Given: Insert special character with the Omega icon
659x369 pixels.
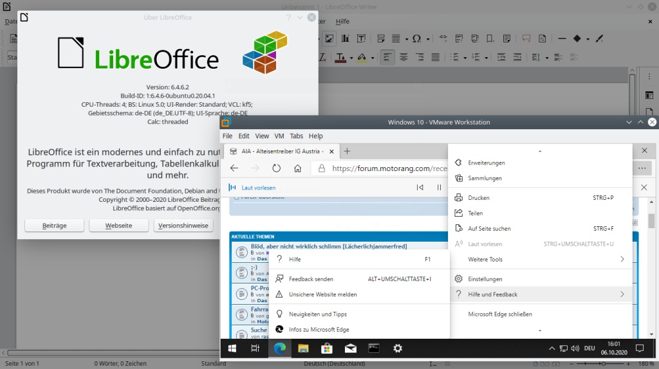Looking at the screenshot, I should tap(417, 38).
